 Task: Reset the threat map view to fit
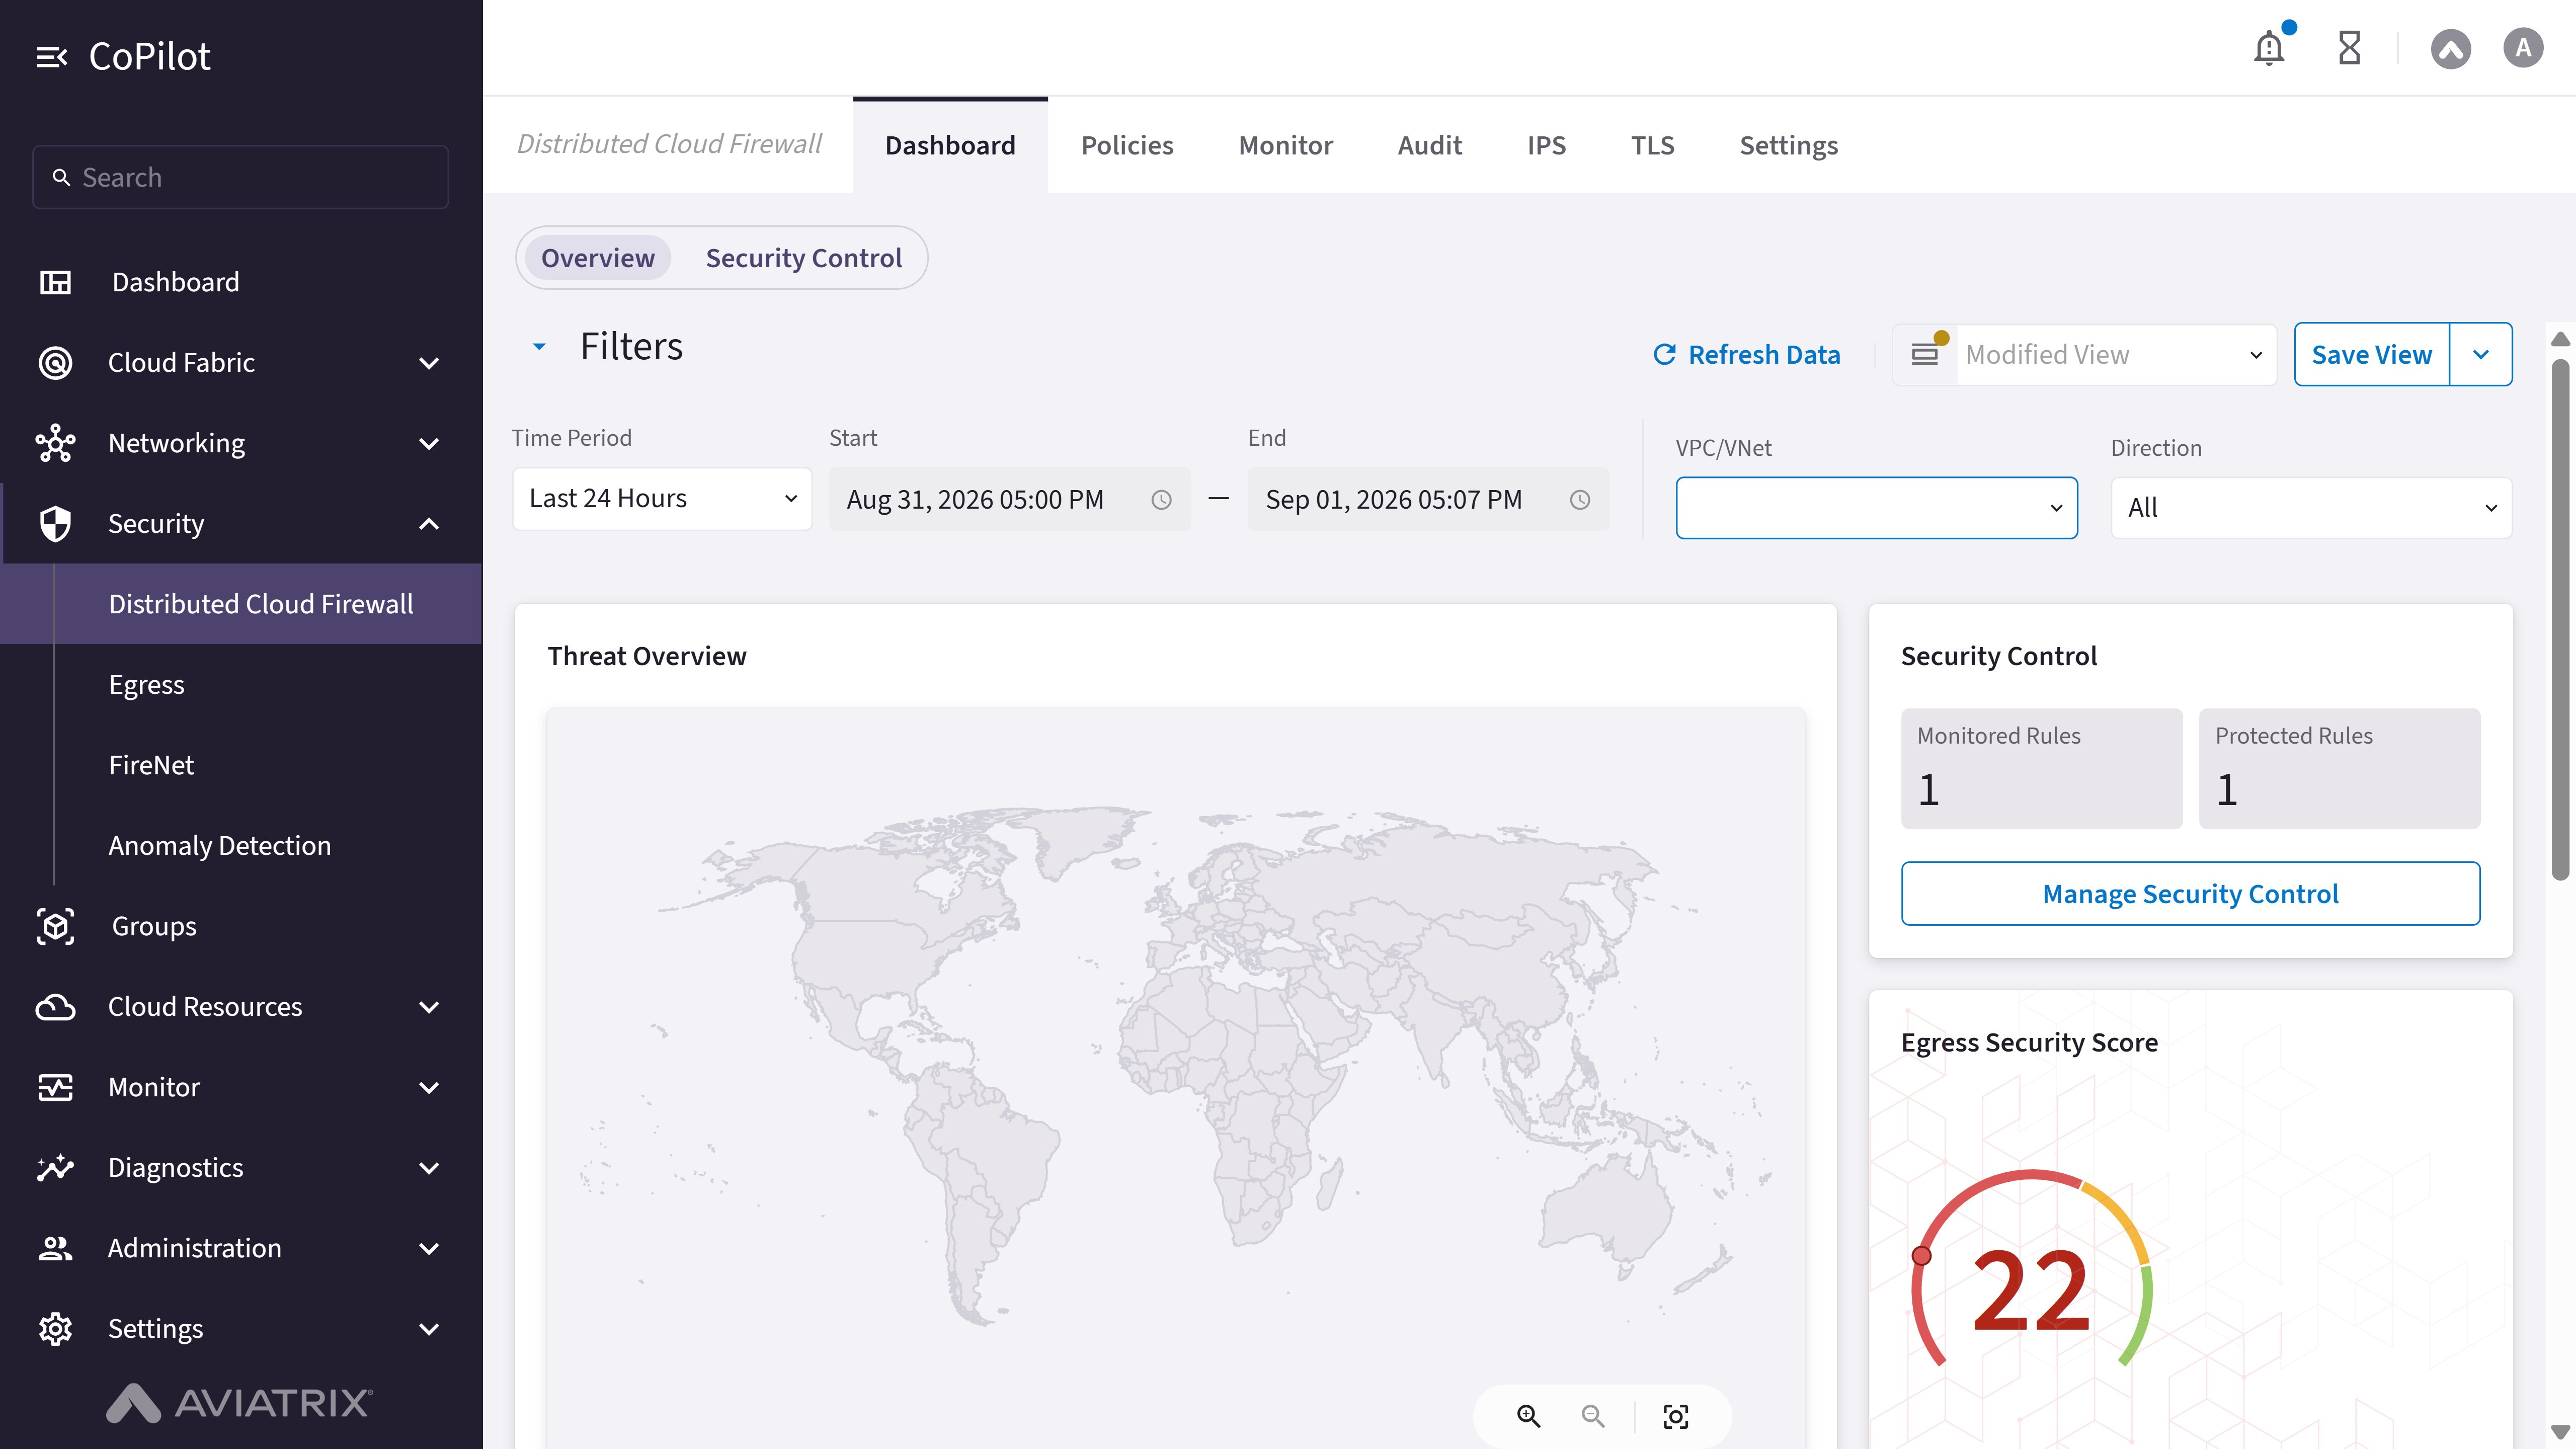coord(1676,1416)
